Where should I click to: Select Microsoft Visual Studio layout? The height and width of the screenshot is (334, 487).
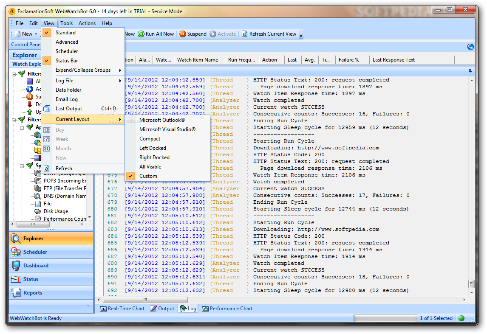click(168, 129)
